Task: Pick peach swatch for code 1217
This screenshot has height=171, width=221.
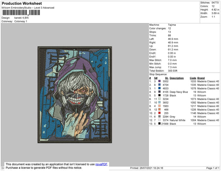Action: pyautogui.click(x=159, y=106)
